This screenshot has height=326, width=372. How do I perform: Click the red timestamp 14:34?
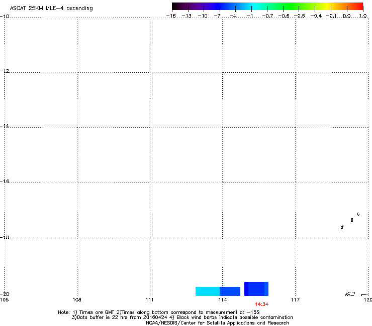point(262,304)
